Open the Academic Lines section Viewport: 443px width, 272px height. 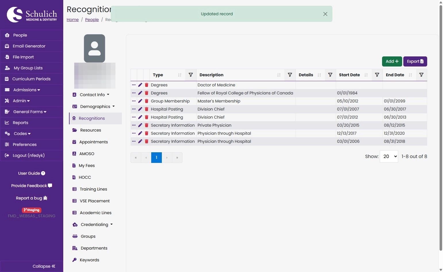(x=95, y=213)
